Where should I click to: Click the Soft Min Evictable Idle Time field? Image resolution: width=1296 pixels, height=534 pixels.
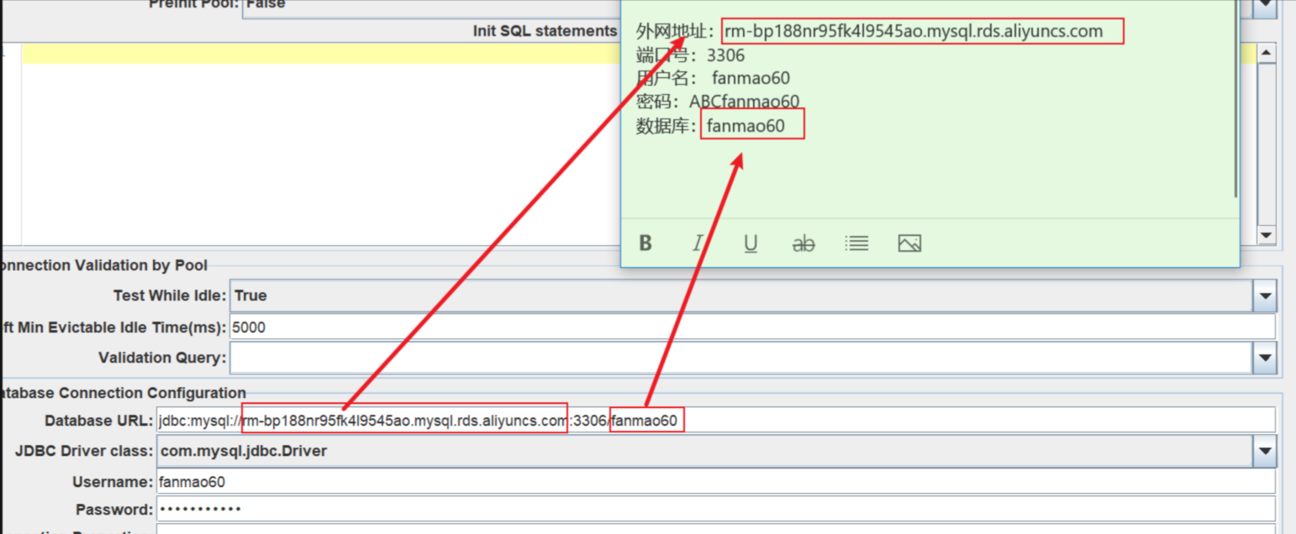[x=752, y=327]
